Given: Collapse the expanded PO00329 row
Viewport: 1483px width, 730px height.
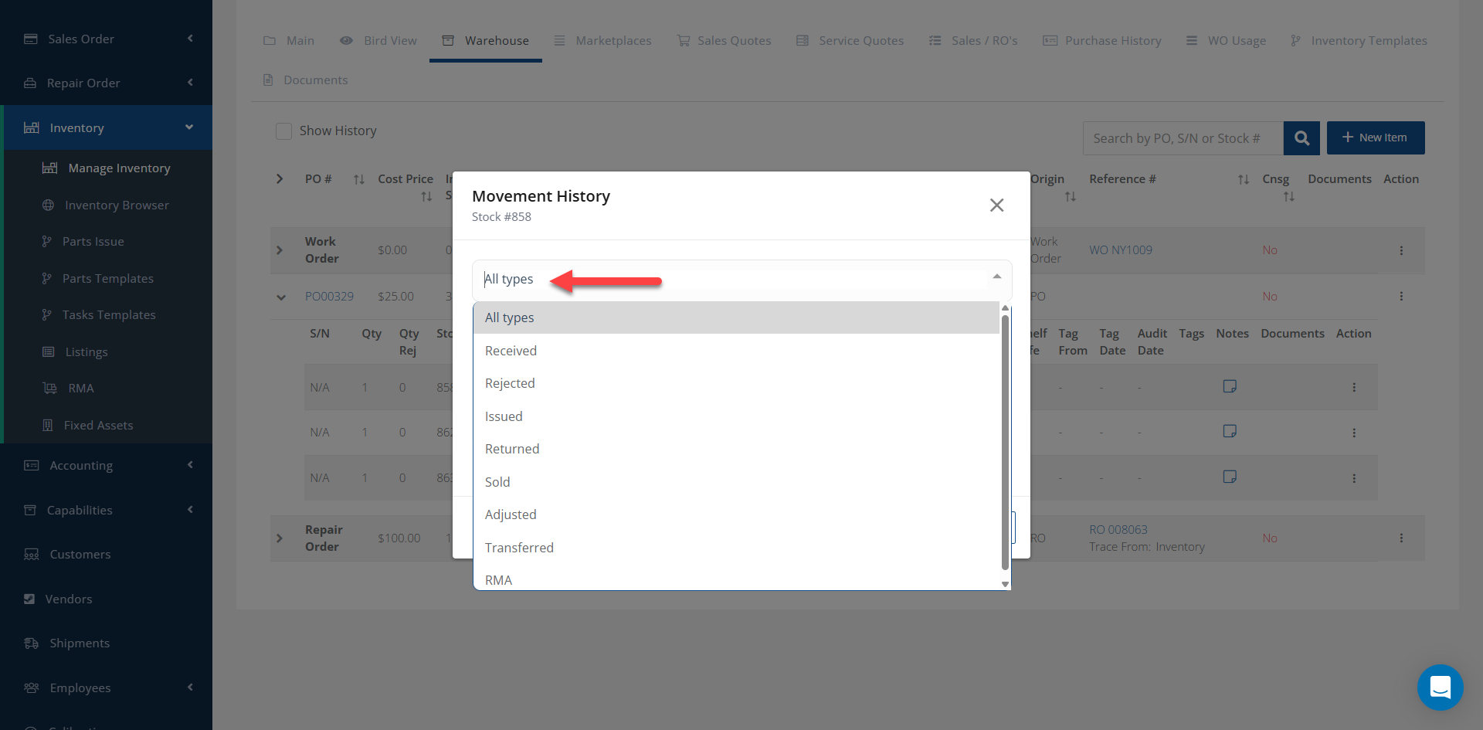Looking at the screenshot, I should point(281,297).
